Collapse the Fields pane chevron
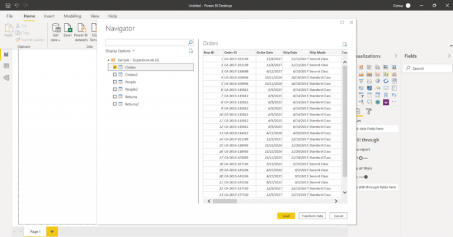Image resolution: width=453 pixels, height=237 pixels. (x=449, y=56)
